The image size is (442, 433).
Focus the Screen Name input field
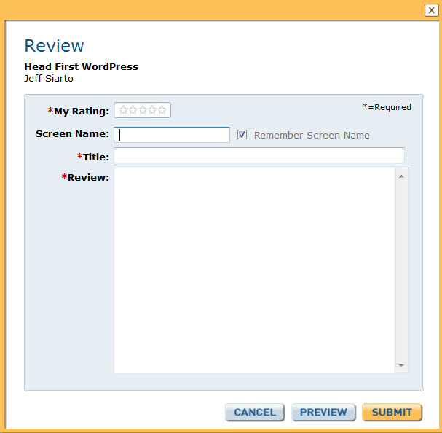click(172, 135)
